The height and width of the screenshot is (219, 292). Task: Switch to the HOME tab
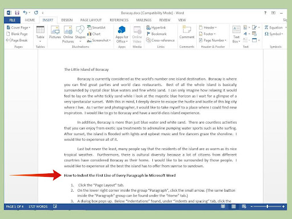pos(30,20)
